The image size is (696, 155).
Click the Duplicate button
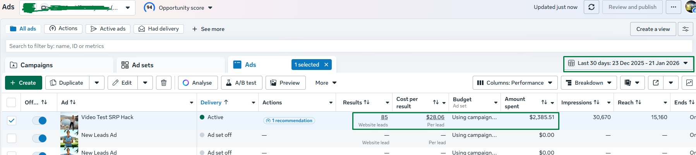coord(67,83)
